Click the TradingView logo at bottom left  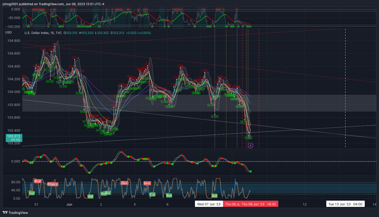[x=15, y=213]
